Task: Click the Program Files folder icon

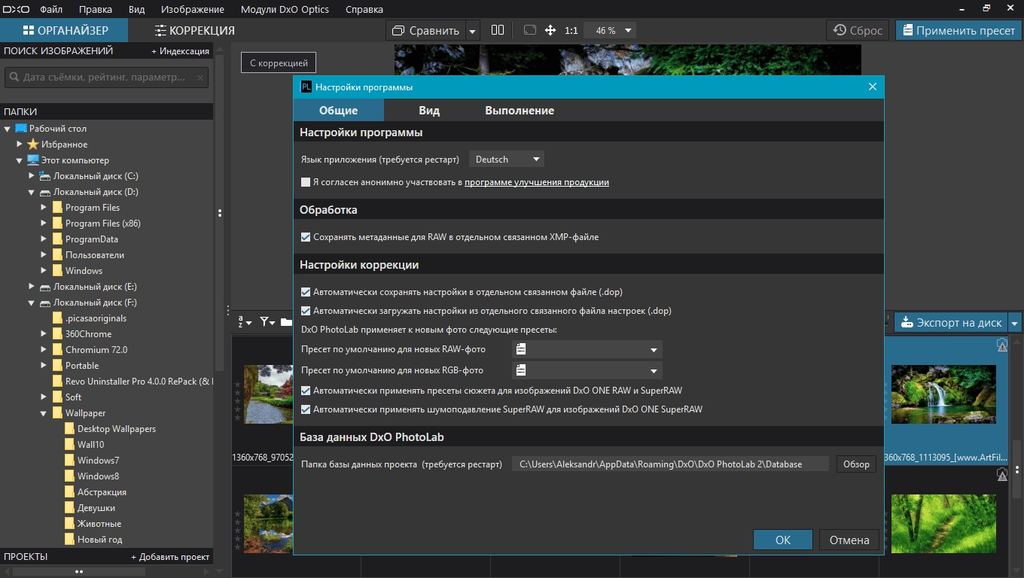Action: [57, 208]
